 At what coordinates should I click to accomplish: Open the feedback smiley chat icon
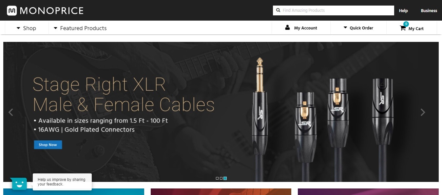(x=19, y=184)
